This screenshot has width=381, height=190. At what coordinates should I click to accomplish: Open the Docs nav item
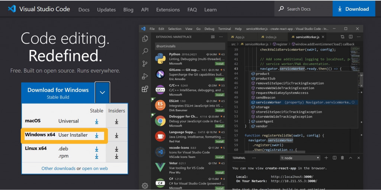point(84,10)
